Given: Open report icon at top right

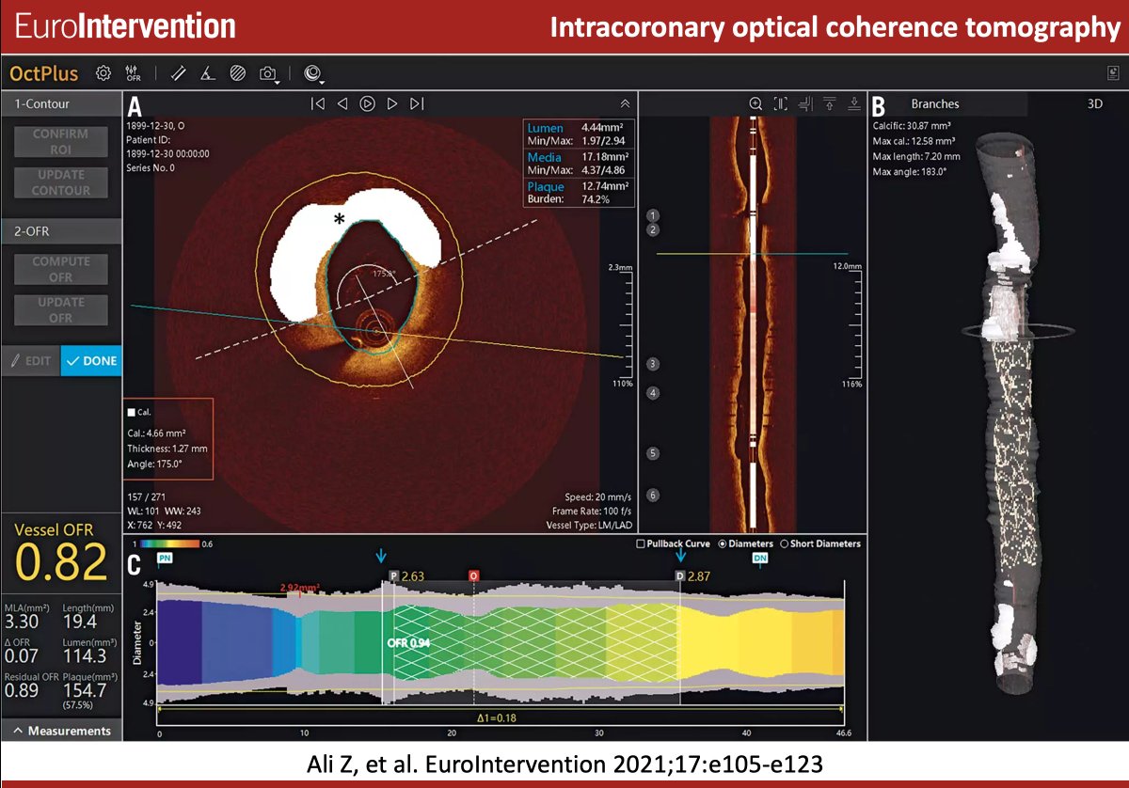Looking at the screenshot, I should pos(1112,73).
